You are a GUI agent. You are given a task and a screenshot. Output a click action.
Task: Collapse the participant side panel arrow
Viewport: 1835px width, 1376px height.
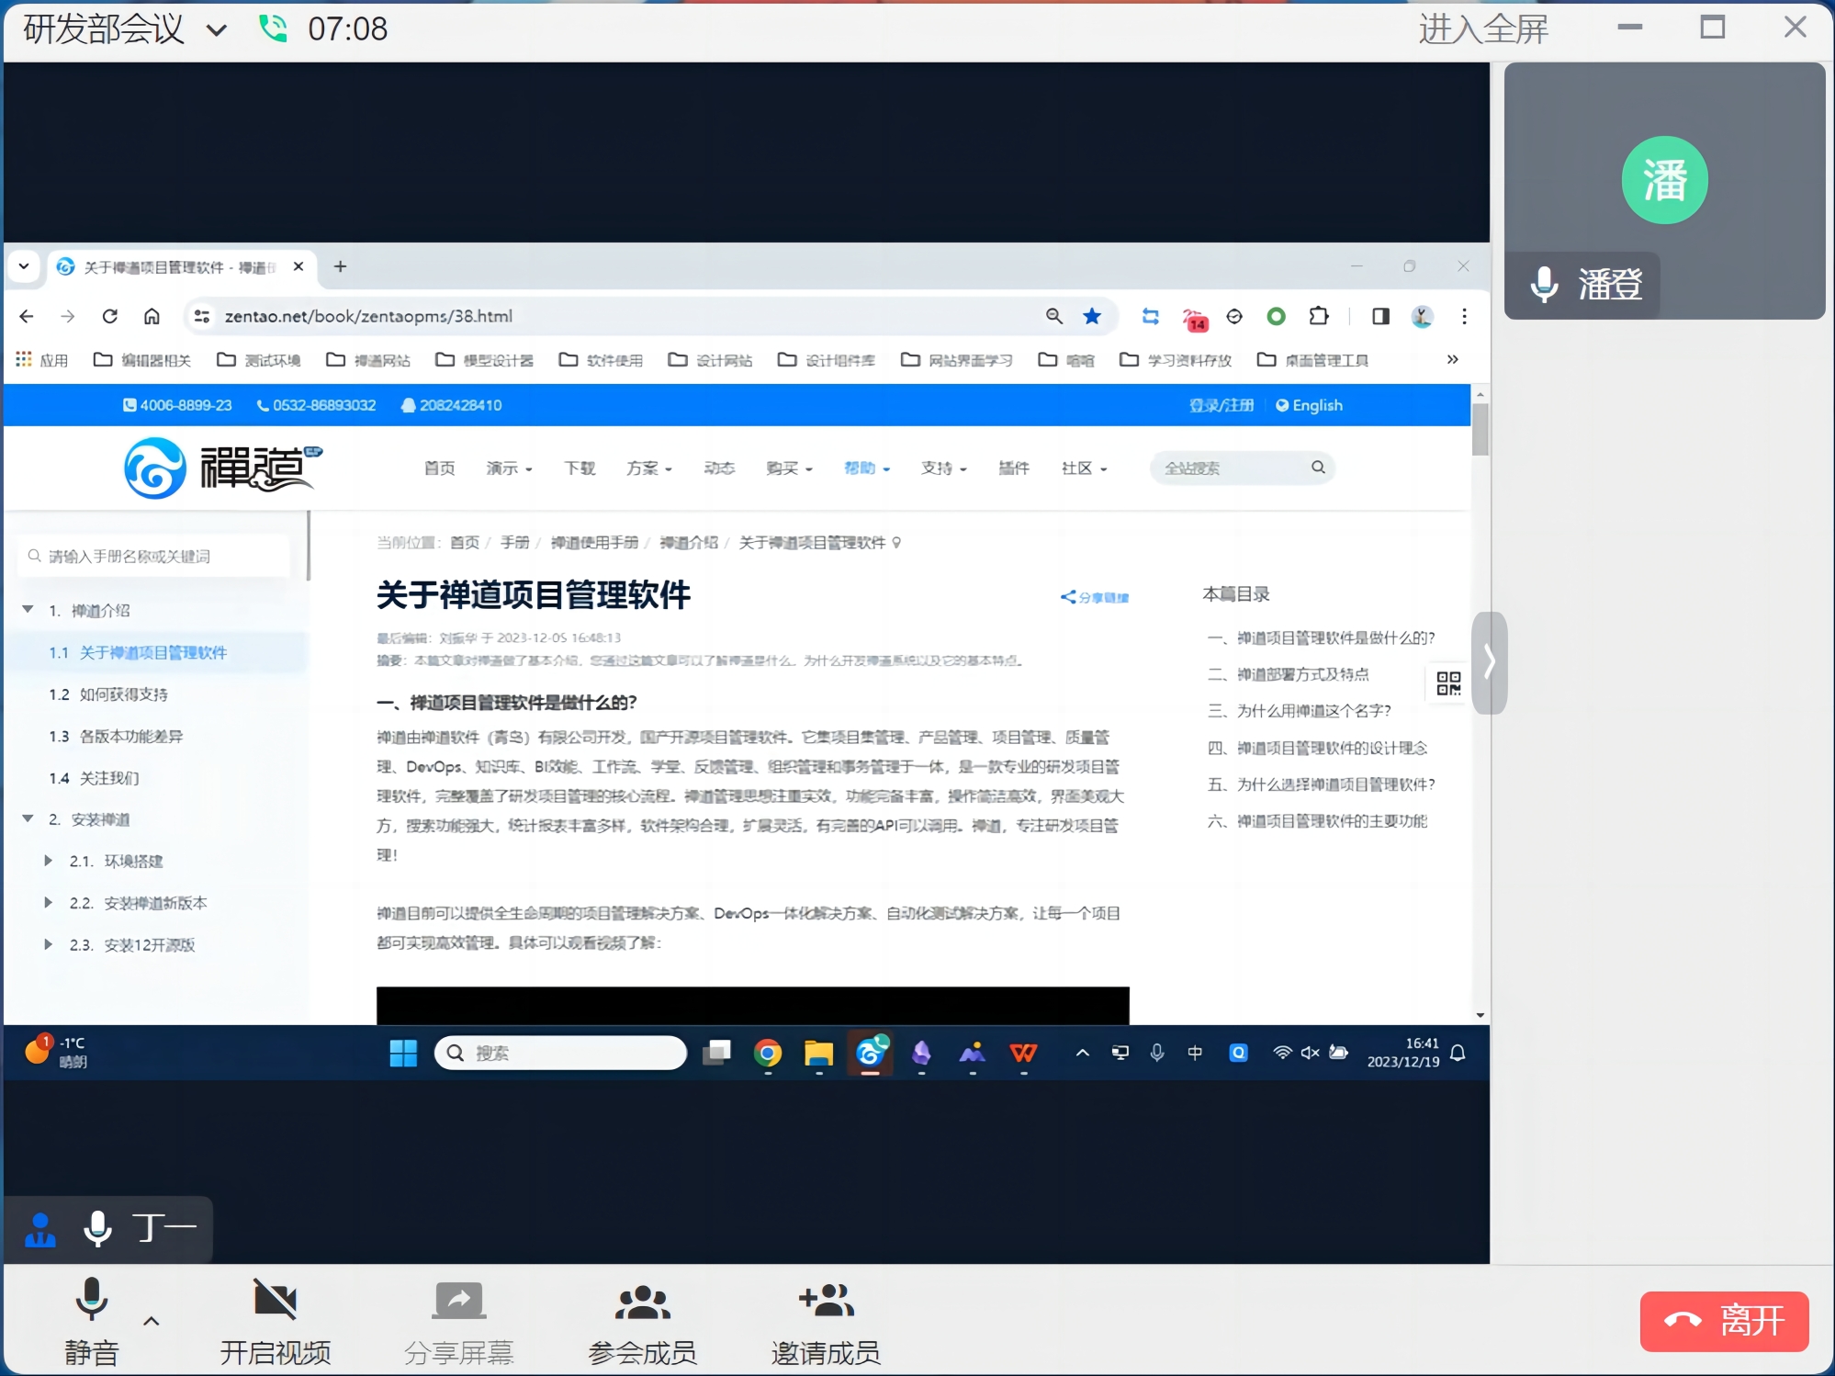click(x=1489, y=661)
